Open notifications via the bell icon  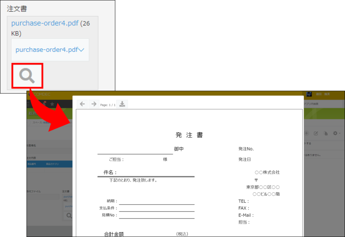coord(45,104)
